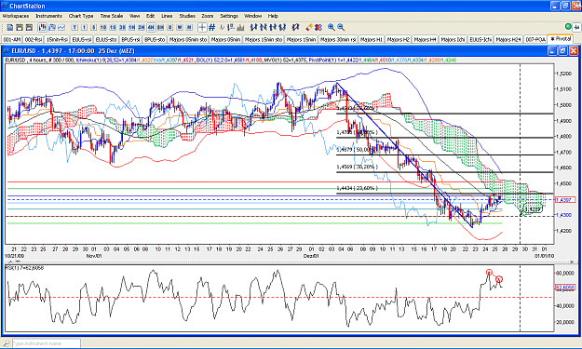Click the magnifier icon beside instrument field

pyautogui.click(x=7, y=343)
